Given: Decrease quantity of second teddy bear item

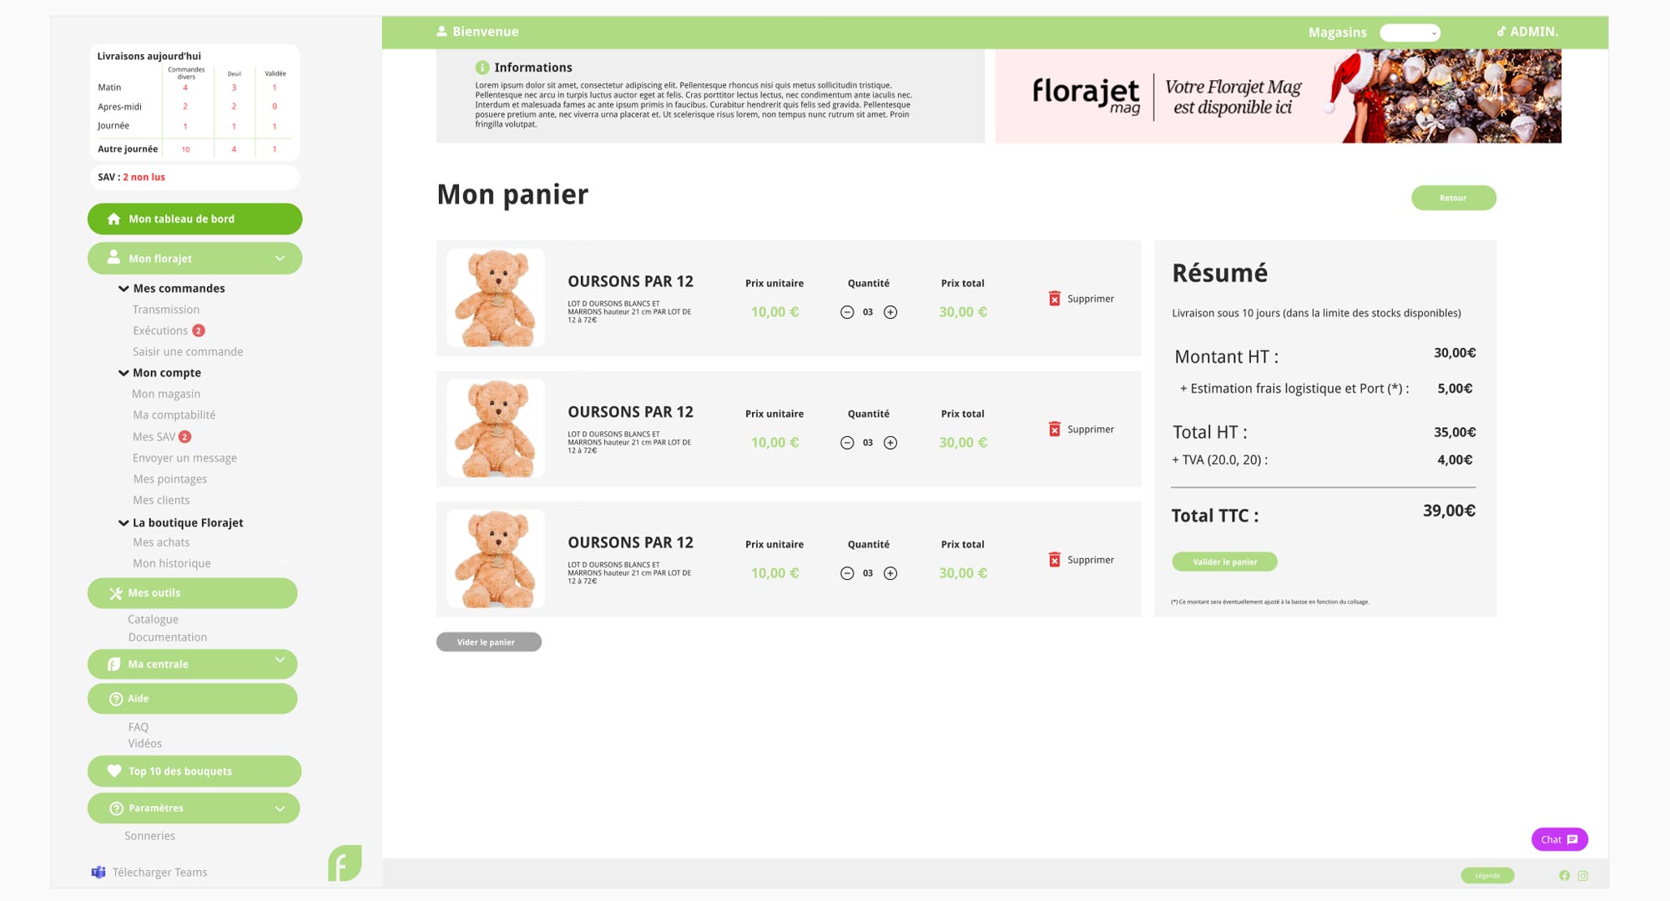Looking at the screenshot, I should (x=847, y=443).
